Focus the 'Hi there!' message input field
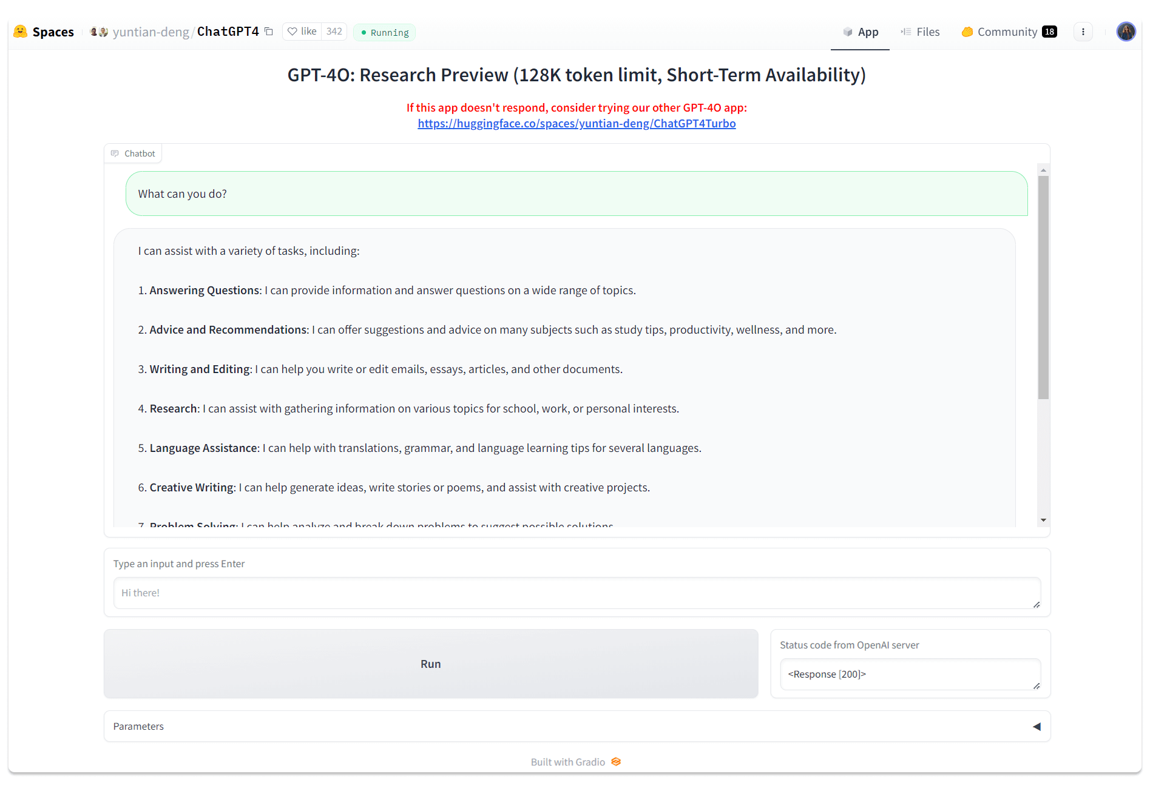 577,593
